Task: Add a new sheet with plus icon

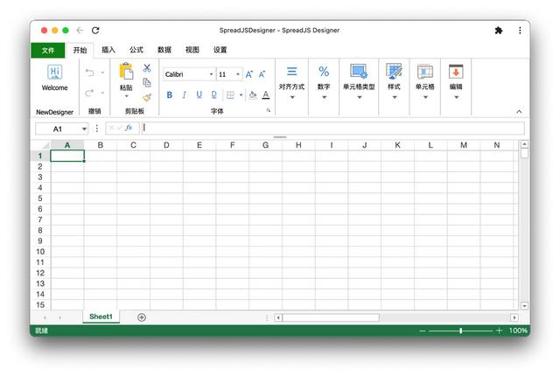Action: click(142, 317)
